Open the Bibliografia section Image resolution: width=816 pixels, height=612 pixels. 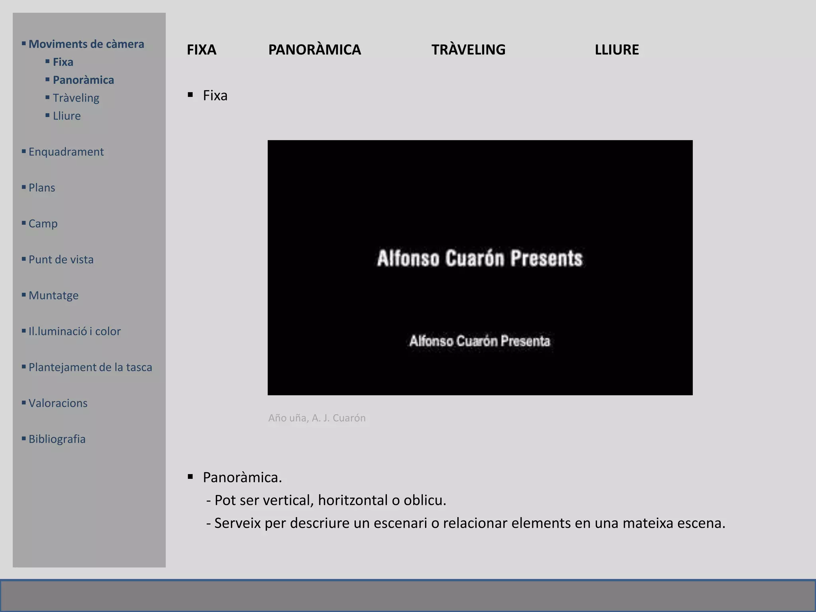click(57, 439)
